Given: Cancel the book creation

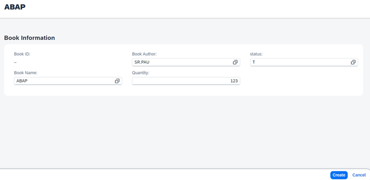Looking at the screenshot, I should (x=359, y=175).
